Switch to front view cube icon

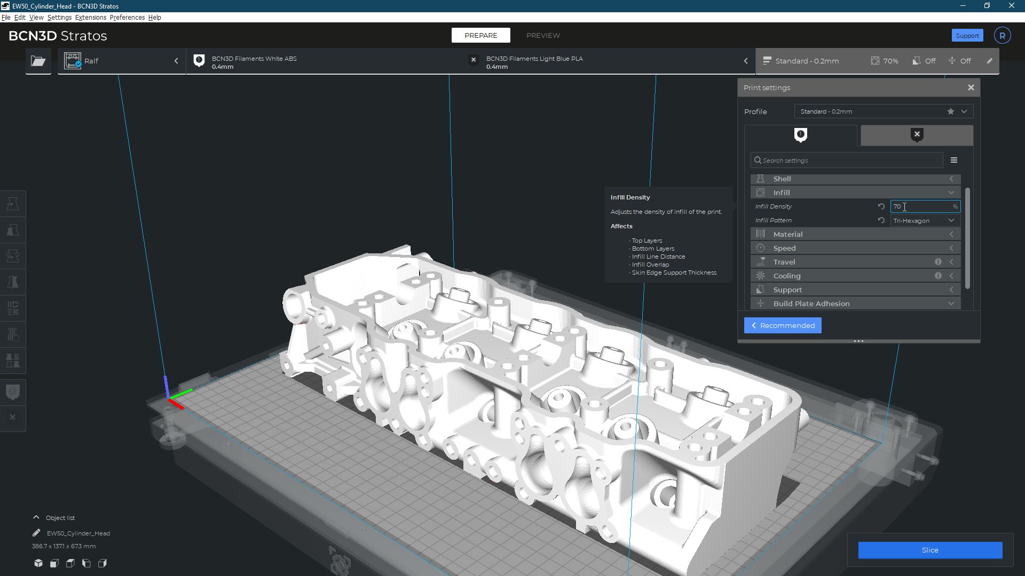tap(54, 563)
